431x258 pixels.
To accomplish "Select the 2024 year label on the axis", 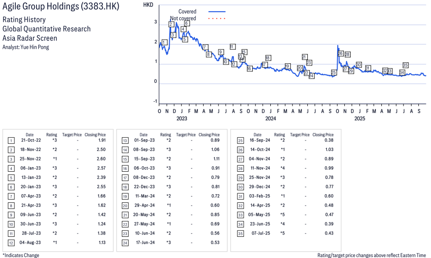I will tap(270, 119).
